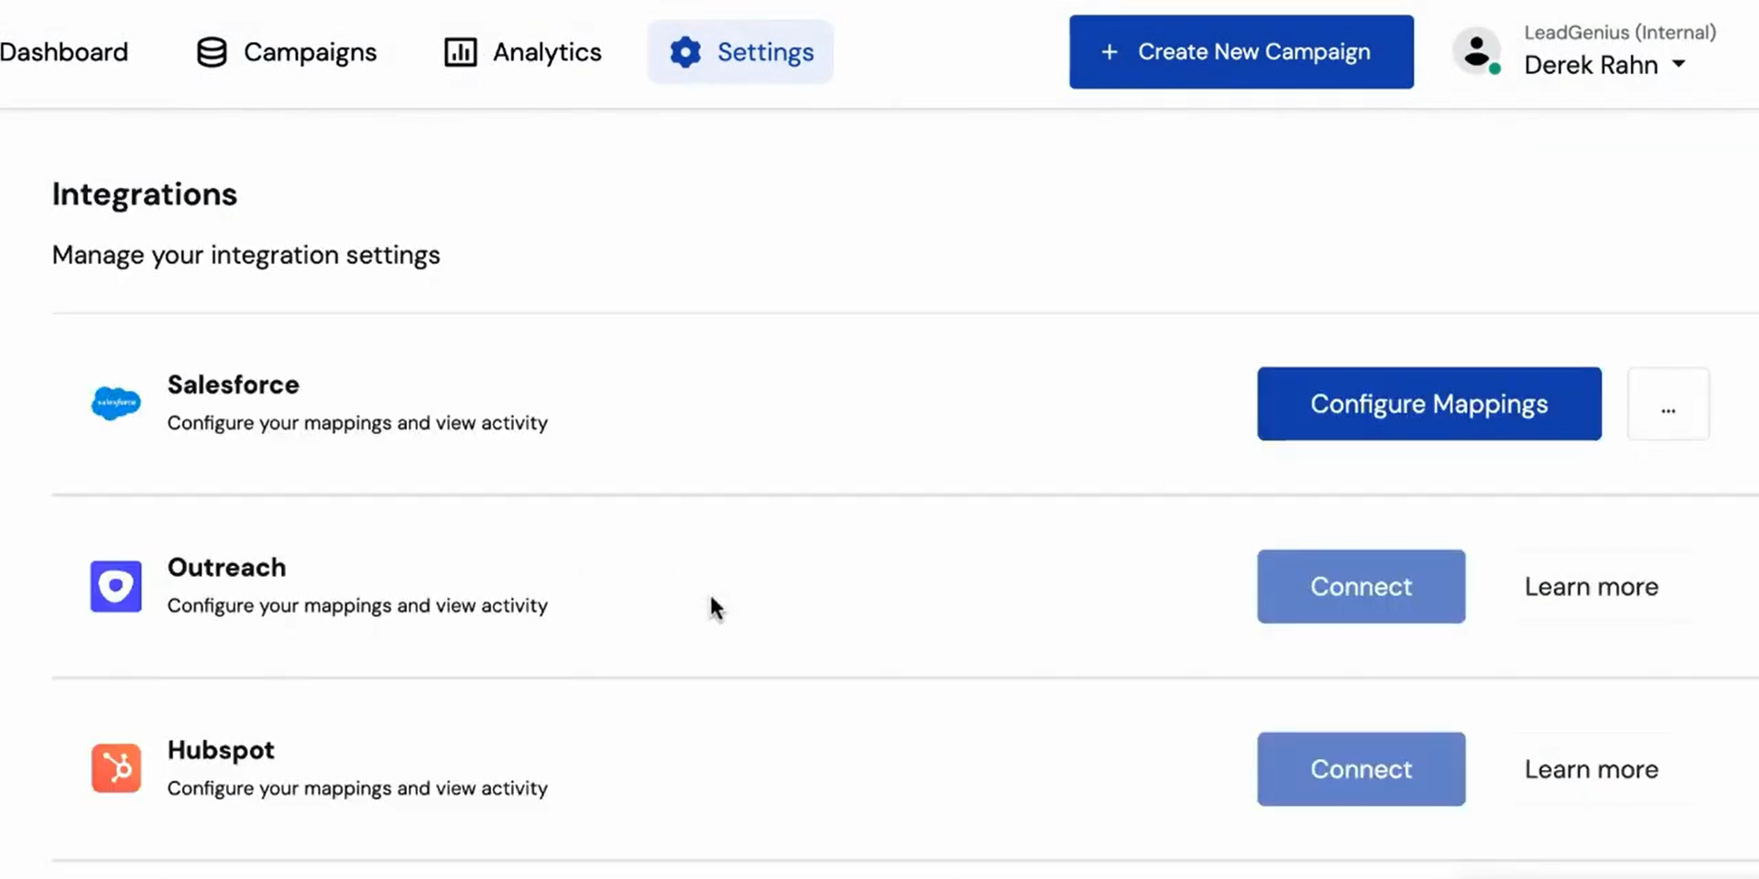
Task: Click Outreach description about mappings and activity
Action: (x=357, y=605)
